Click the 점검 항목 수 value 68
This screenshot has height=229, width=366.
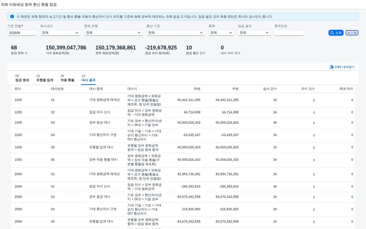(x=14, y=48)
